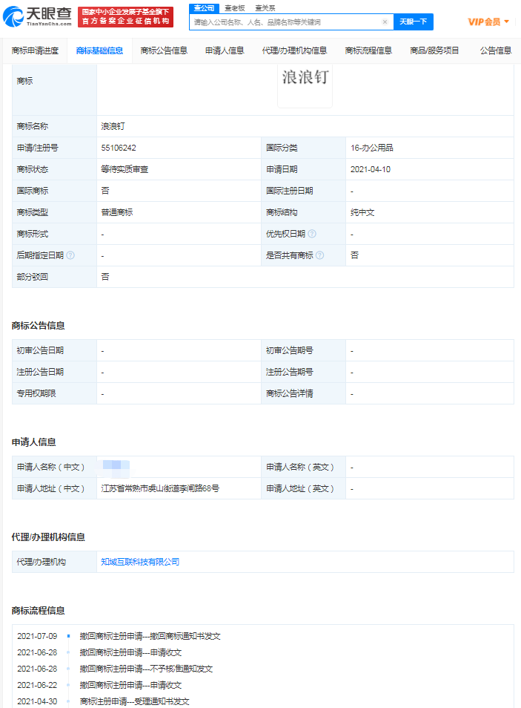Select the 2021-04-30 process entry
This screenshot has width=521, height=708.
(103, 701)
